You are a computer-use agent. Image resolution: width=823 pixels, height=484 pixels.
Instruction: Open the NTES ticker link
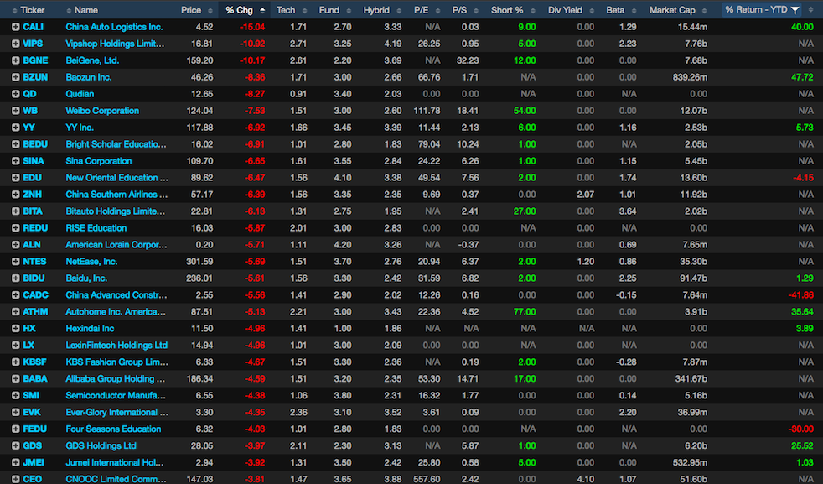pos(34,262)
